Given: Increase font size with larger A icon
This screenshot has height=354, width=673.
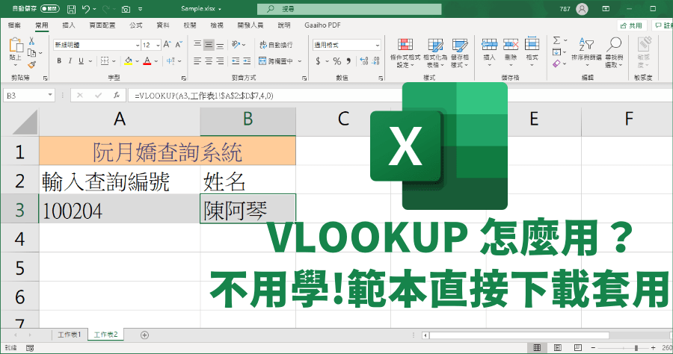Looking at the screenshot, I should (x=167, y=45).
